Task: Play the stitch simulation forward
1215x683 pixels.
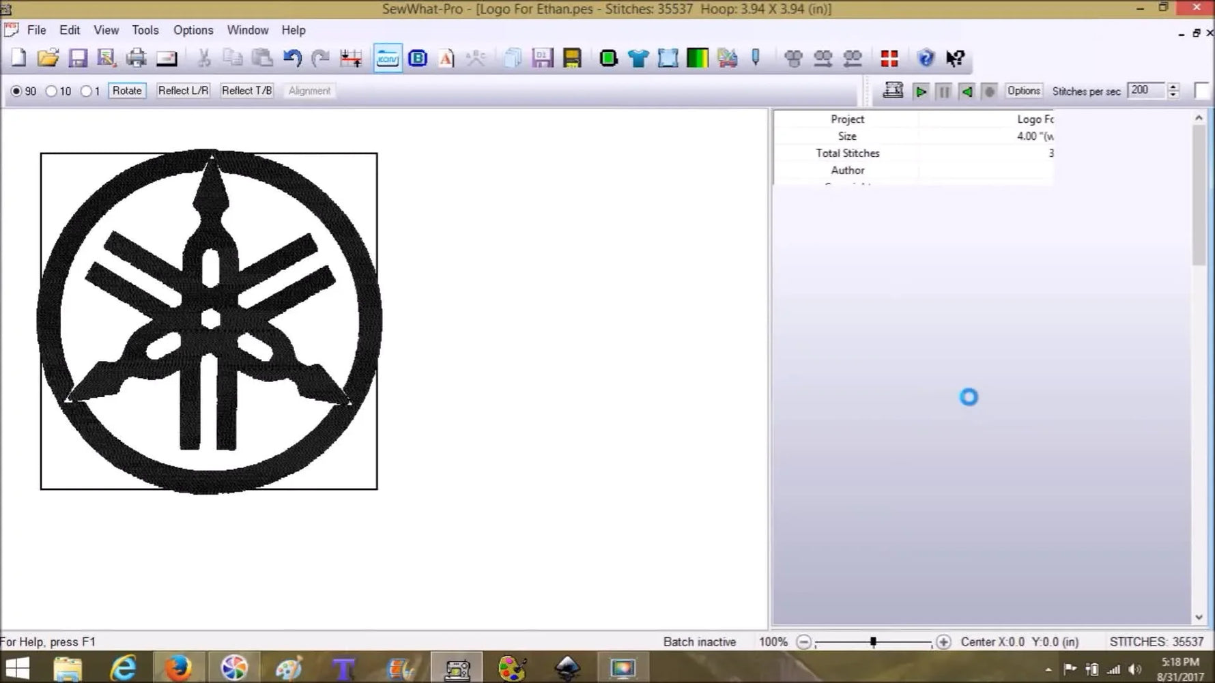Action: tap(921, 91)
